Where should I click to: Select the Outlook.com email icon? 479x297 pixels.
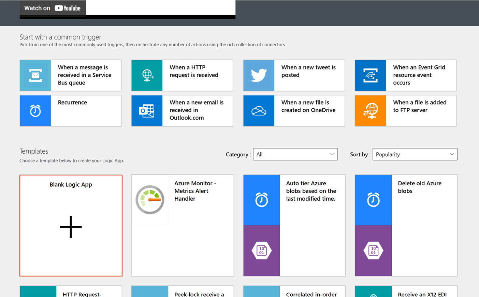(x=147, y=111)
